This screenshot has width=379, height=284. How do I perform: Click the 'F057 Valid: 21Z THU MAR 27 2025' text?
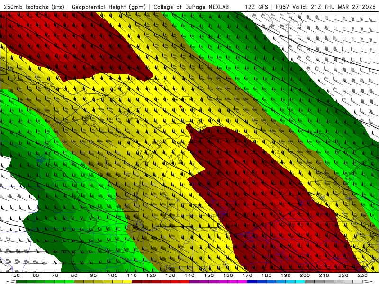point(325,7)
